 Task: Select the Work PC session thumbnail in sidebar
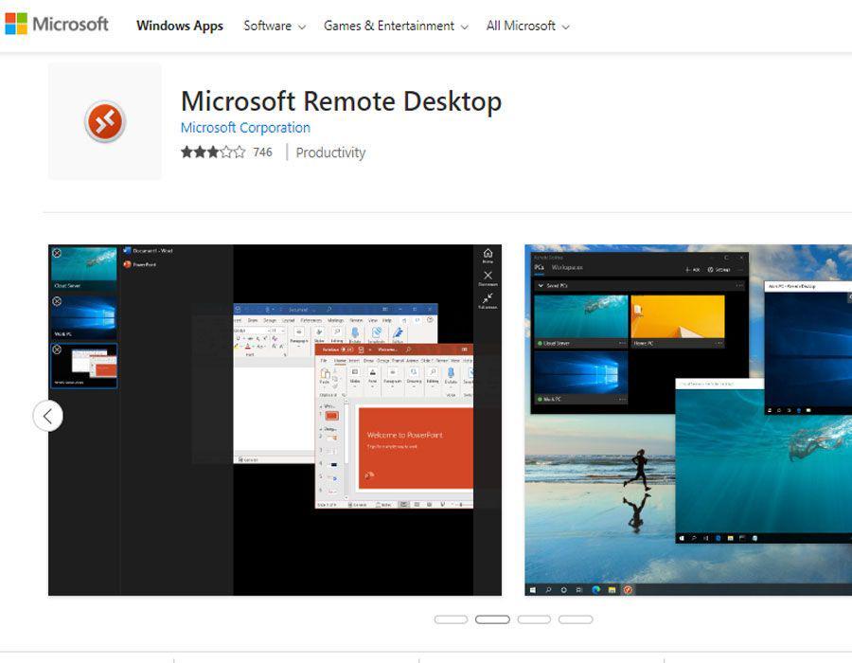[x=83, y=317]
